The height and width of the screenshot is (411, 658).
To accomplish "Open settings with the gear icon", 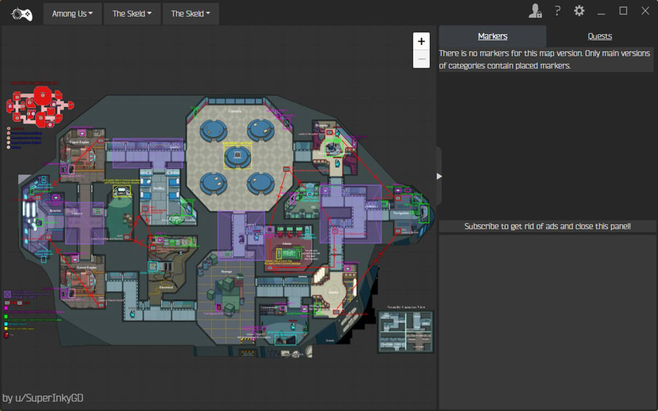I will 579,11.
